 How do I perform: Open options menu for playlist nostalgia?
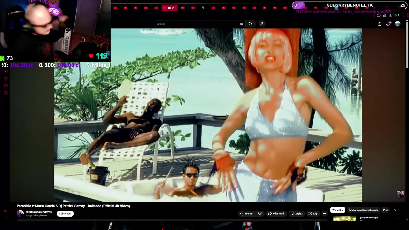click(x=397, y=218)
